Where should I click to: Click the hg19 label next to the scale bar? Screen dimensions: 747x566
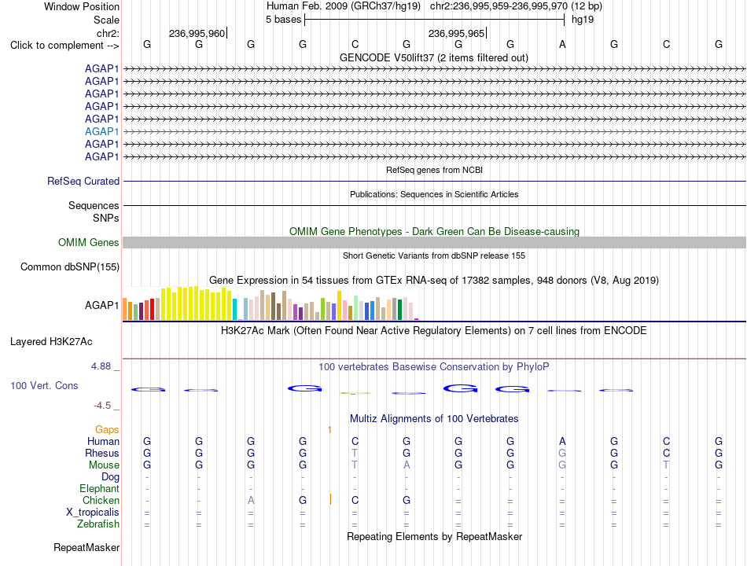[x=583, y=20]
